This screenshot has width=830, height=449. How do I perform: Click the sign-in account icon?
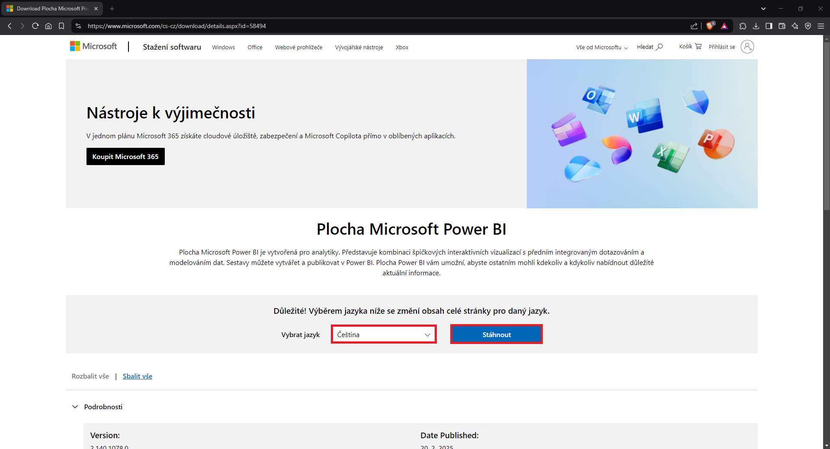click(747, 46)
